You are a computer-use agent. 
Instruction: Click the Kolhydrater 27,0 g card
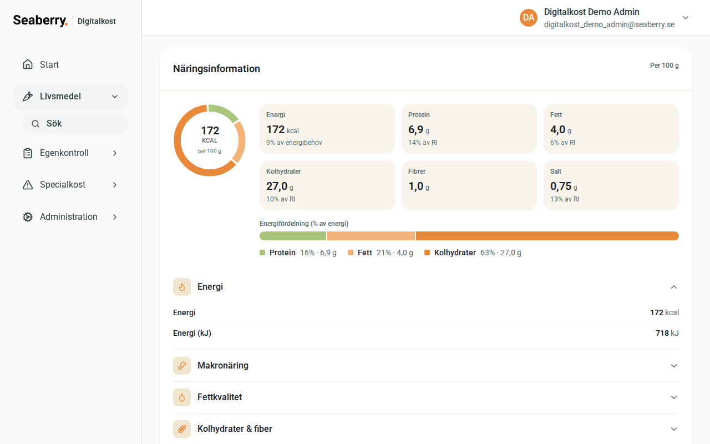pyautogui.click(x=327, y=185)
